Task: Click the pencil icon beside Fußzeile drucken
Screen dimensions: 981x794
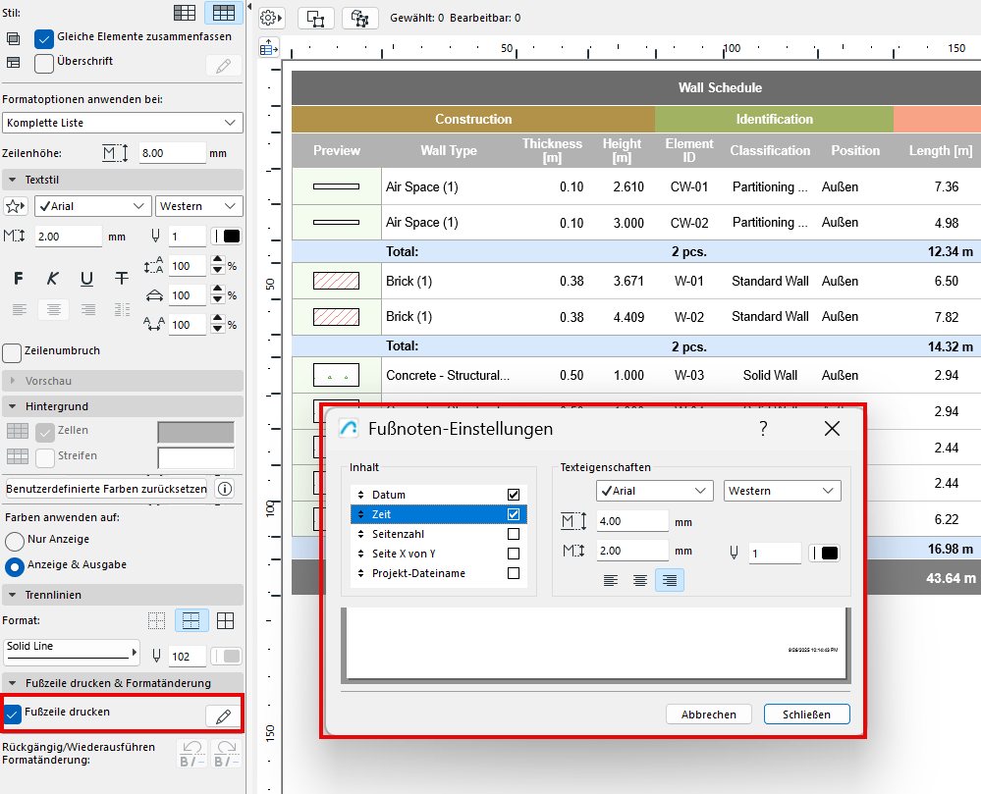Action: [x=223, y=716]
